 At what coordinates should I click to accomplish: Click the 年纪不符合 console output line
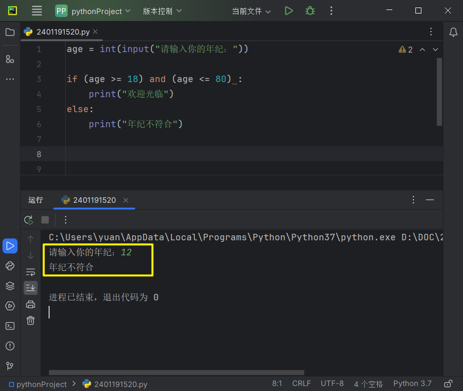click(71, 267)
